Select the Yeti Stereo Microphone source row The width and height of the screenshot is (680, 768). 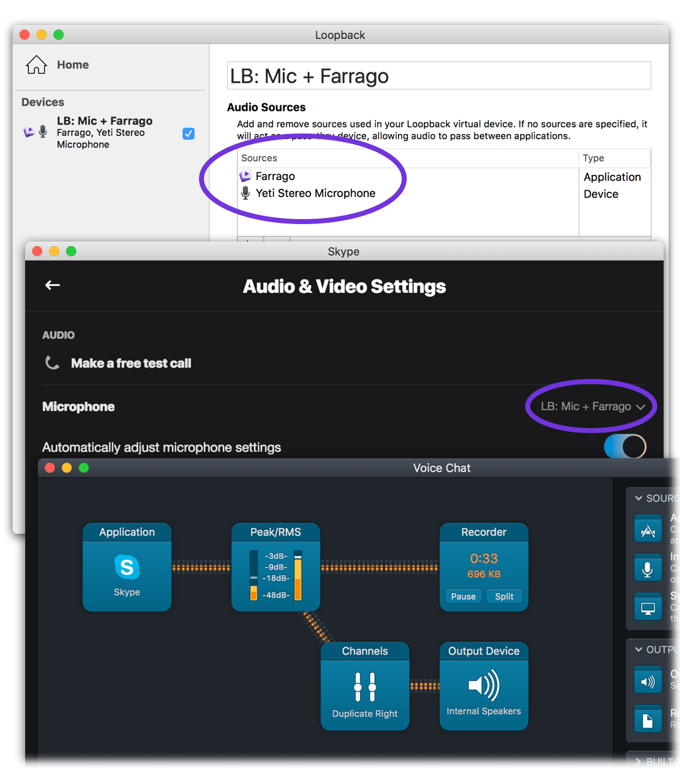(408, 193)
